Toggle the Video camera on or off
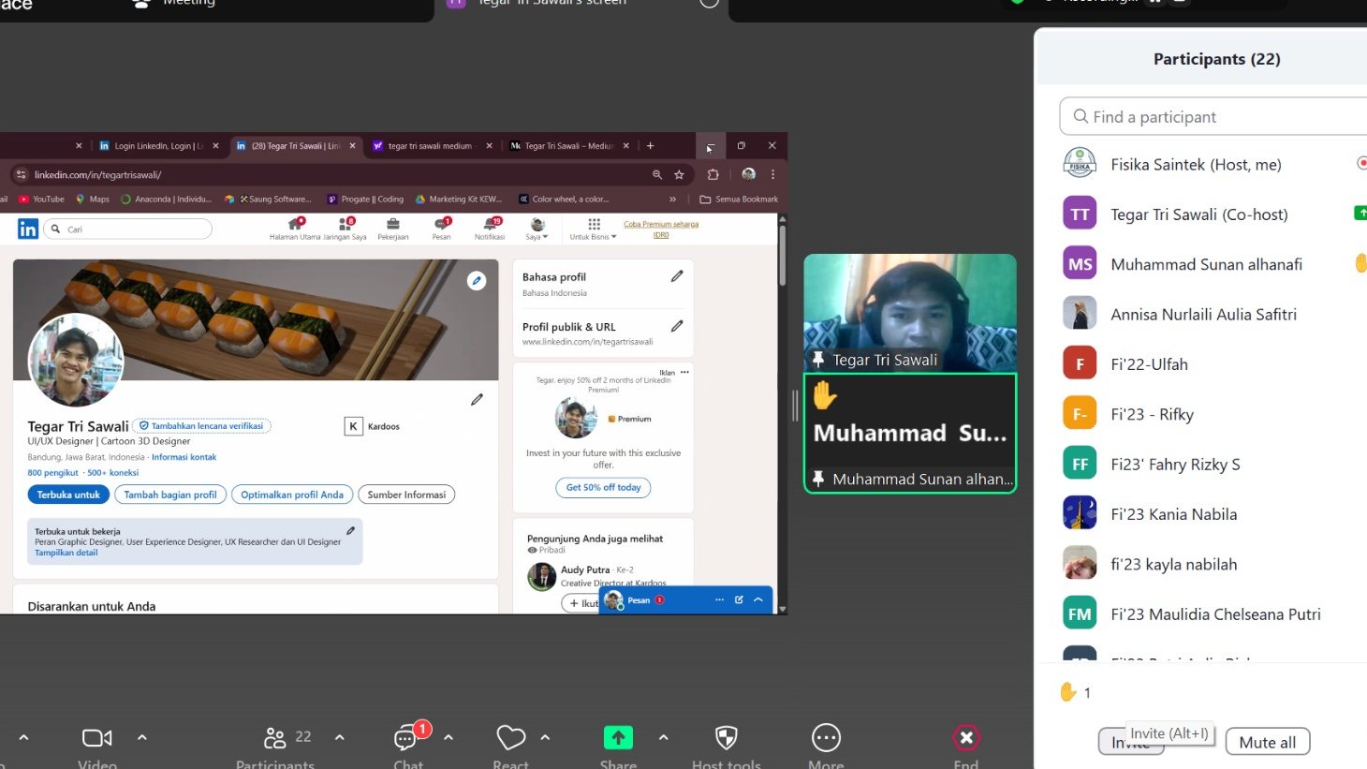The width and height of the screenshot is (1367, 769). pos(97,739)
